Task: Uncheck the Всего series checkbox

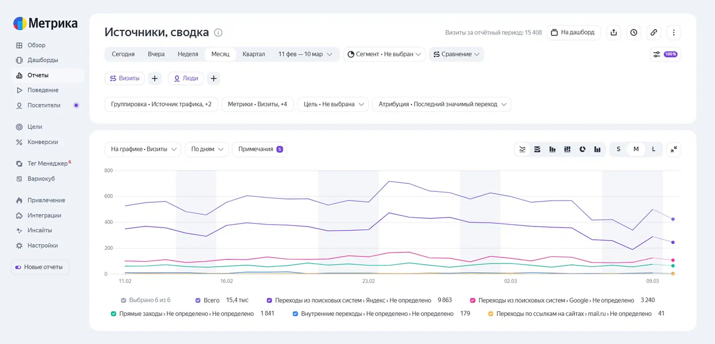Action: coord(198,300)
